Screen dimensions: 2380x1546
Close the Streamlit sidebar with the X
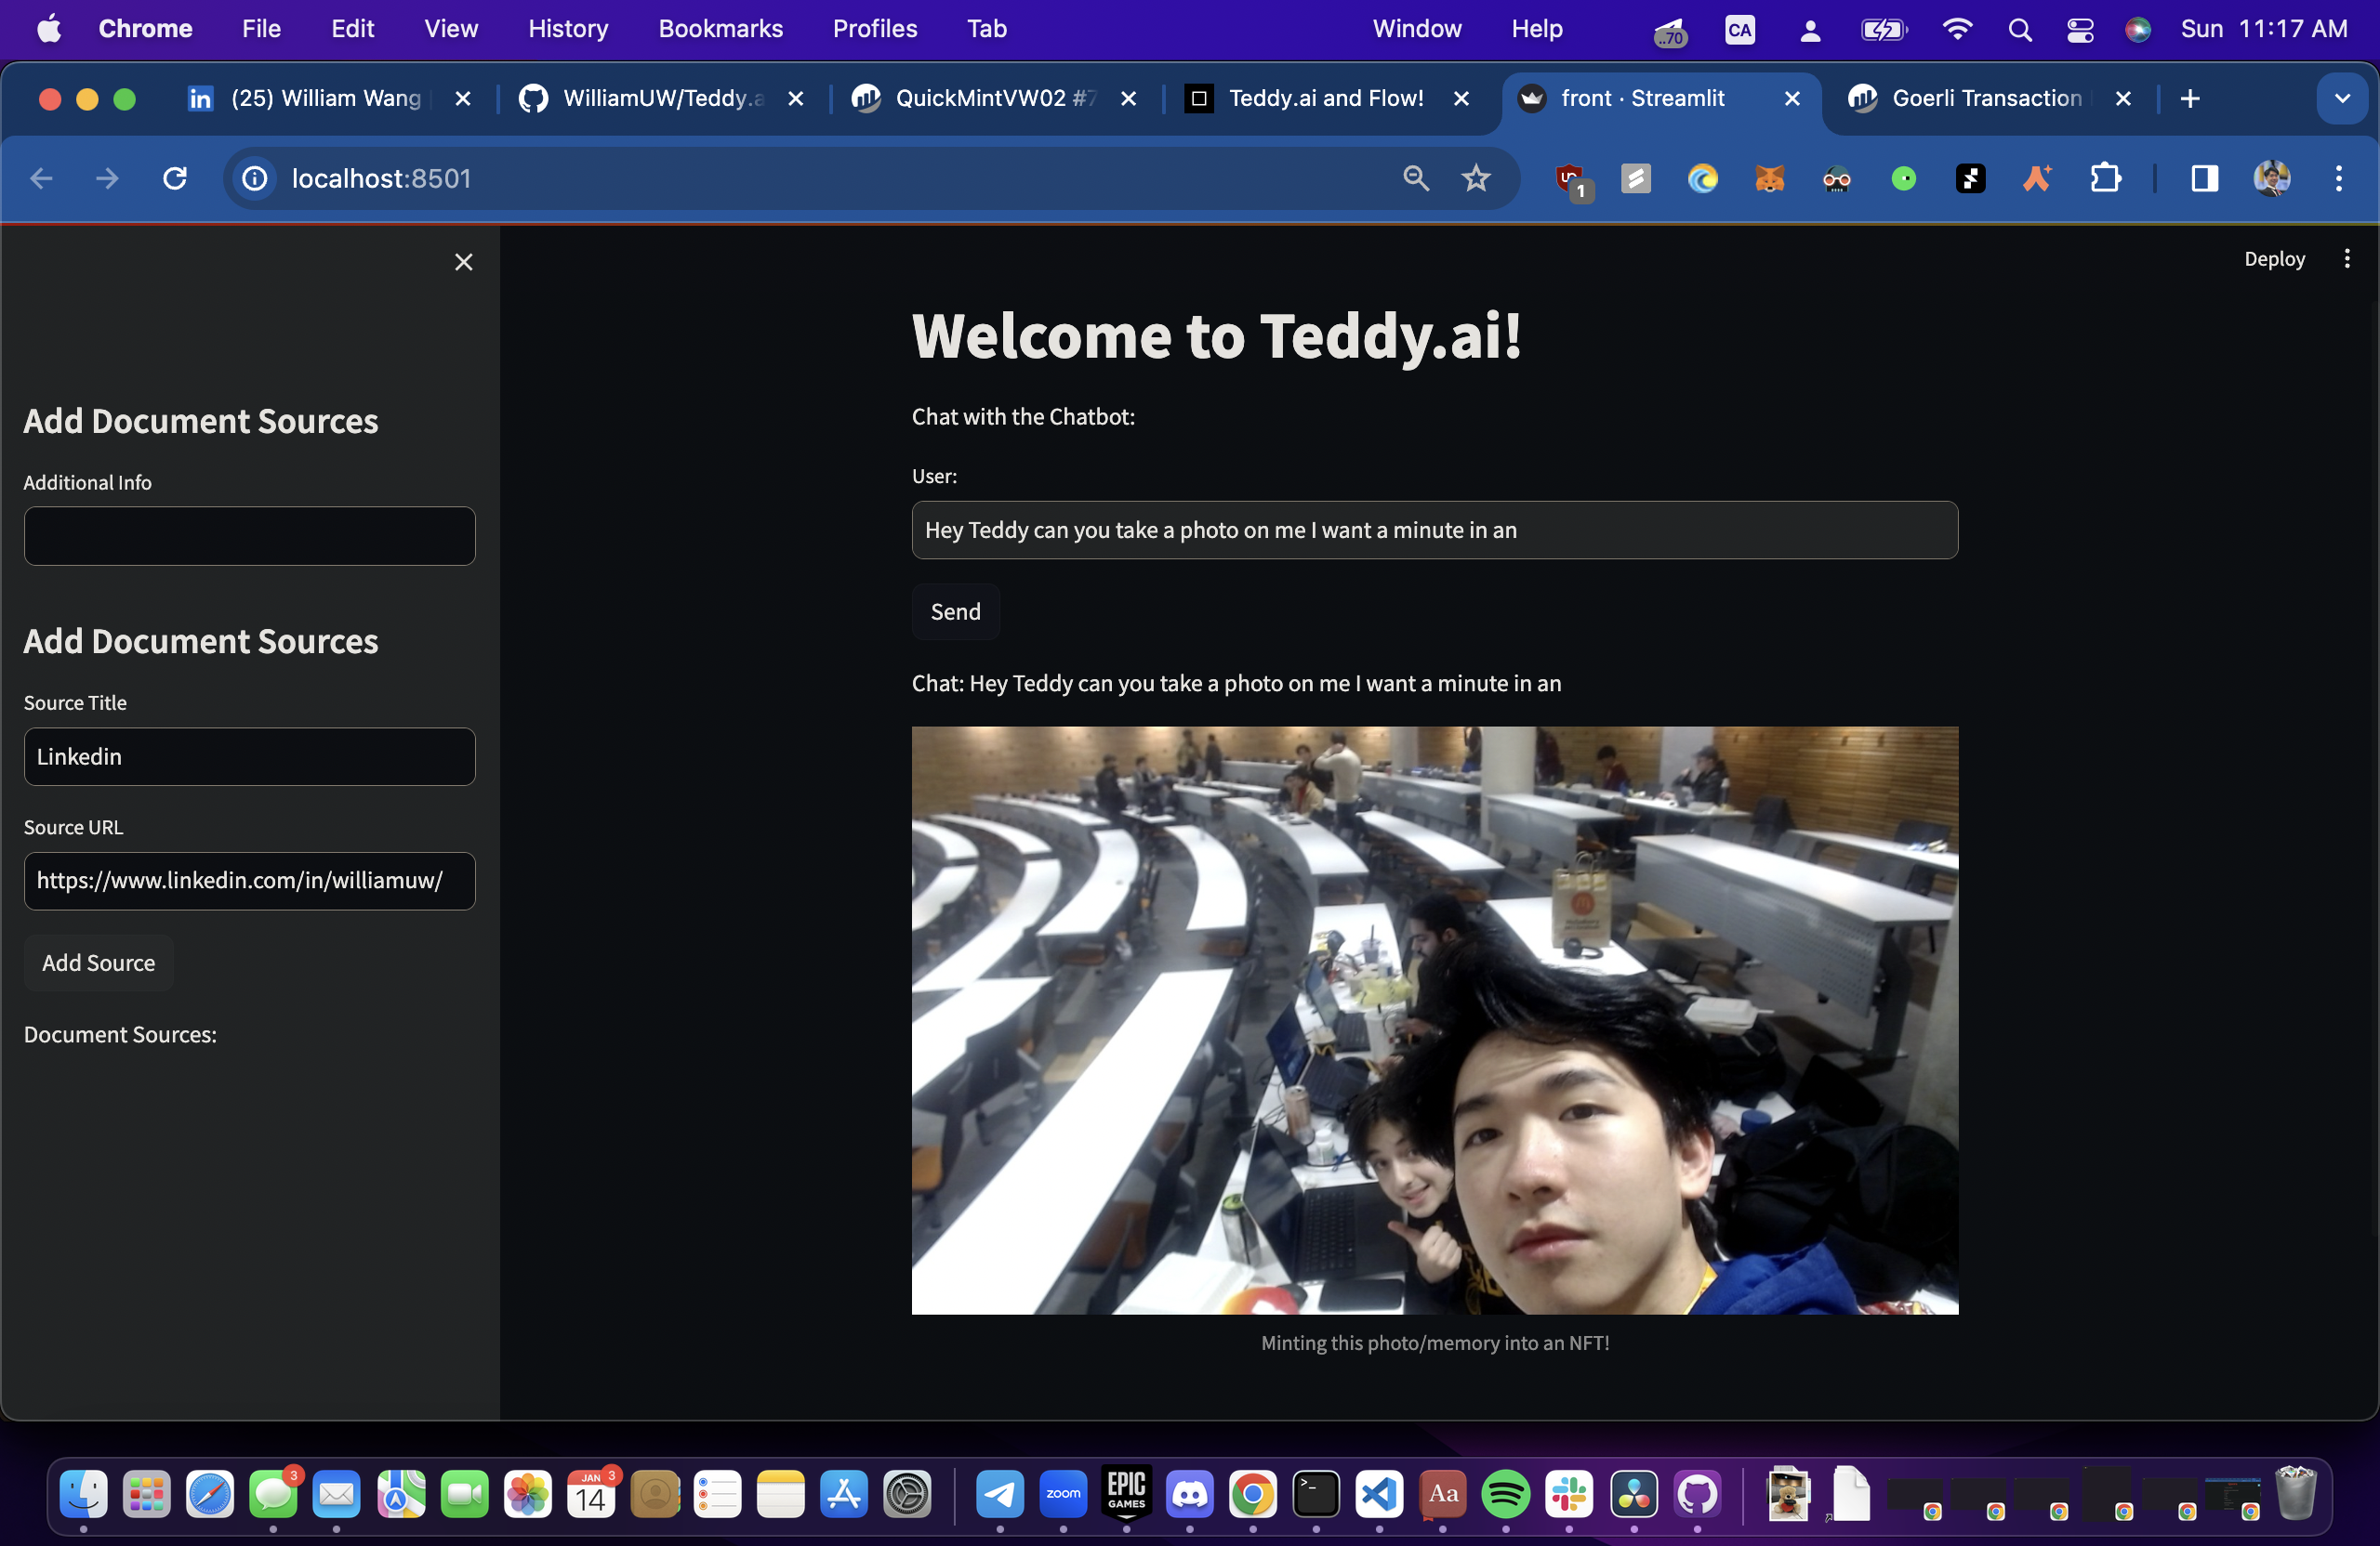[x=463, y=262]
